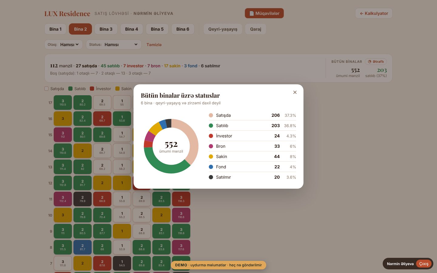Select floor 15 pink apartment 112
The image size is (437, 273).
point(63,135)
